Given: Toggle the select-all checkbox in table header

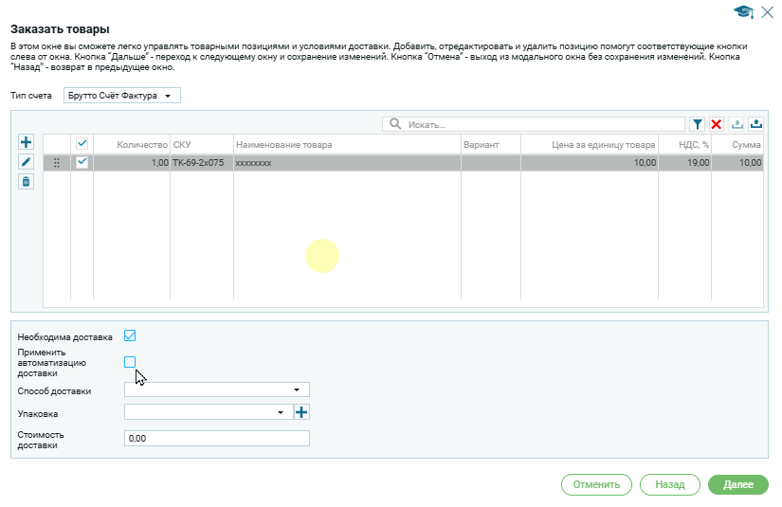Looking at the screenshot, I should tap(82, 144).
